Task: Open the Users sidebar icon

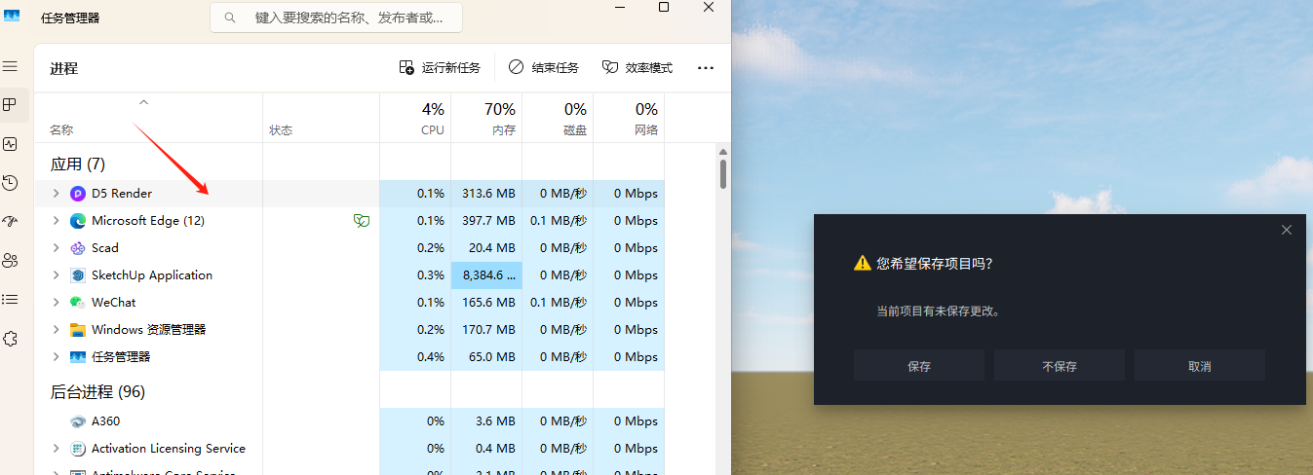Action: tap(11, 260)
